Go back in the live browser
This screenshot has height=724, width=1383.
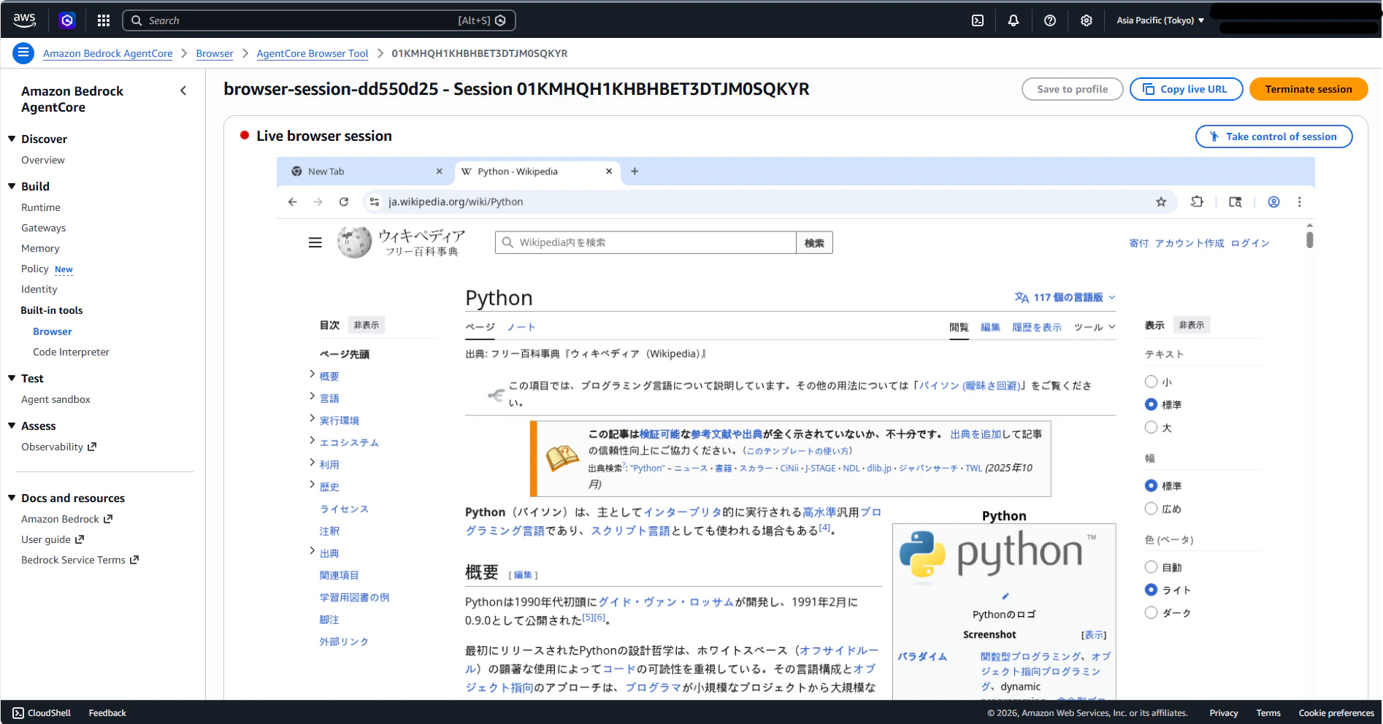[x=293, y=201]
